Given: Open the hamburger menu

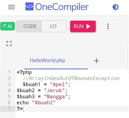Looking at the screenshot, I should pyautogui.click(x=11, y=7).
